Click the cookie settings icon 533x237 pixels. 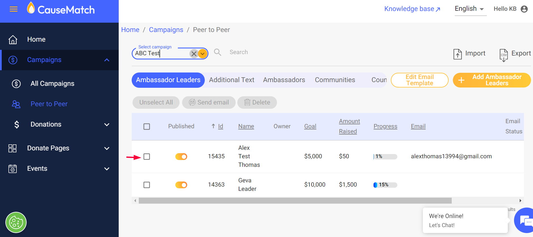[16, 223]
